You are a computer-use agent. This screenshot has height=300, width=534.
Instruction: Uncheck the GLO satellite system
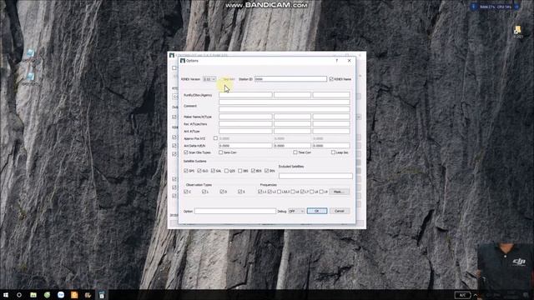click(x=199, y=171)
